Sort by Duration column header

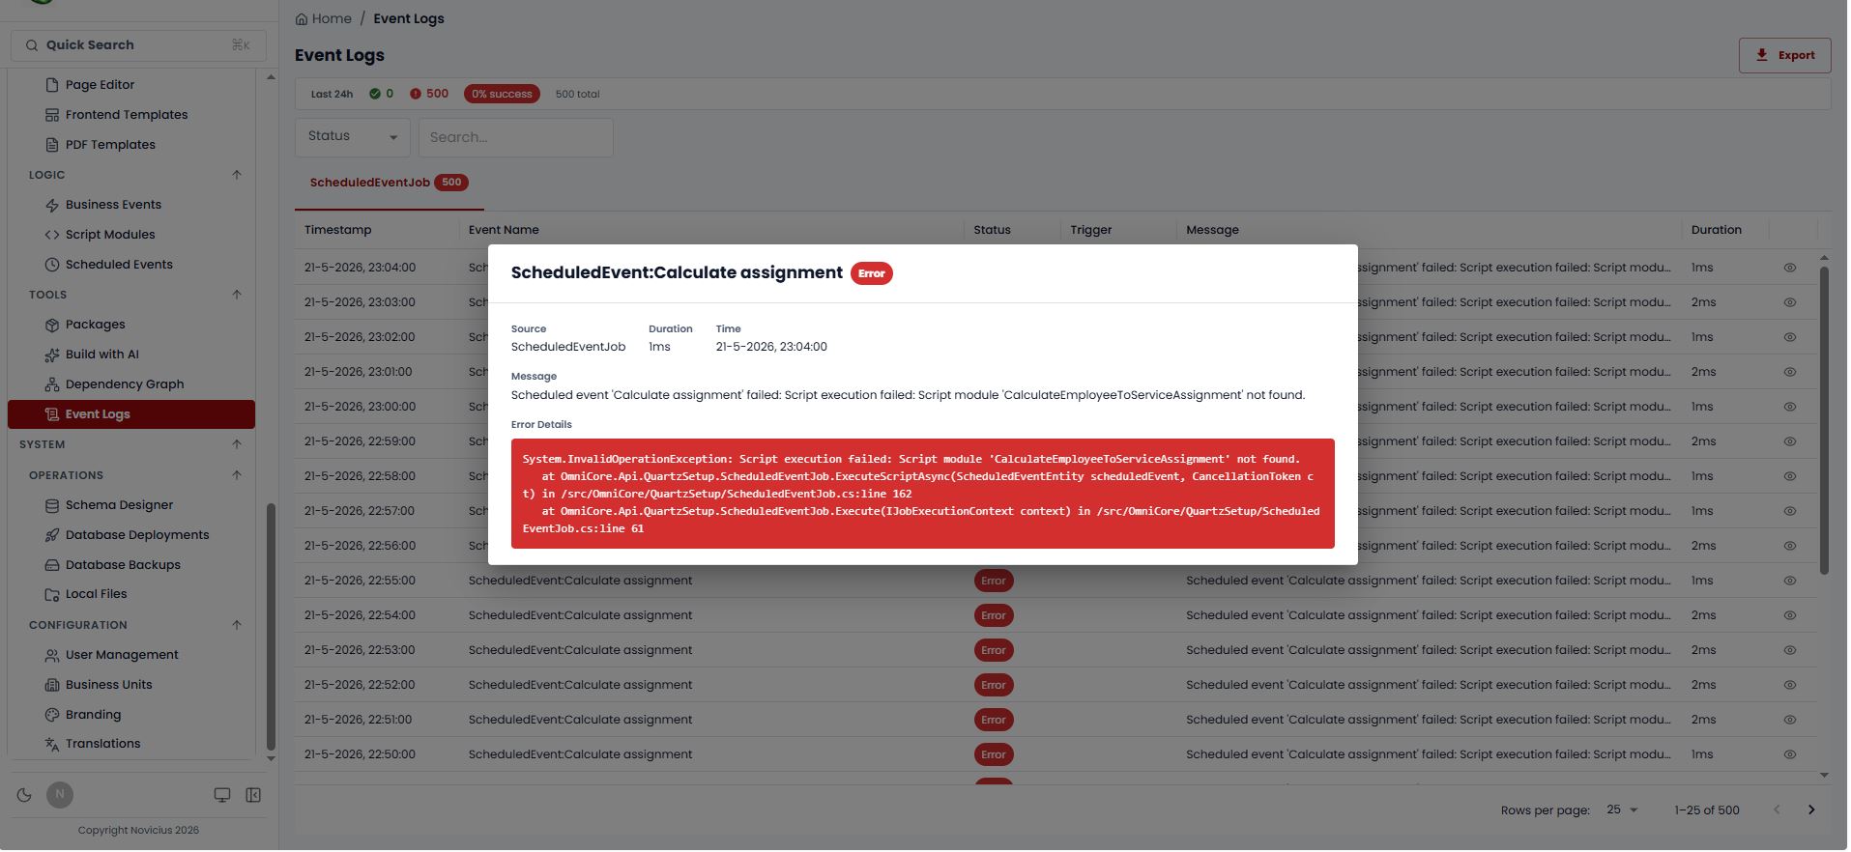[1716, 230]
